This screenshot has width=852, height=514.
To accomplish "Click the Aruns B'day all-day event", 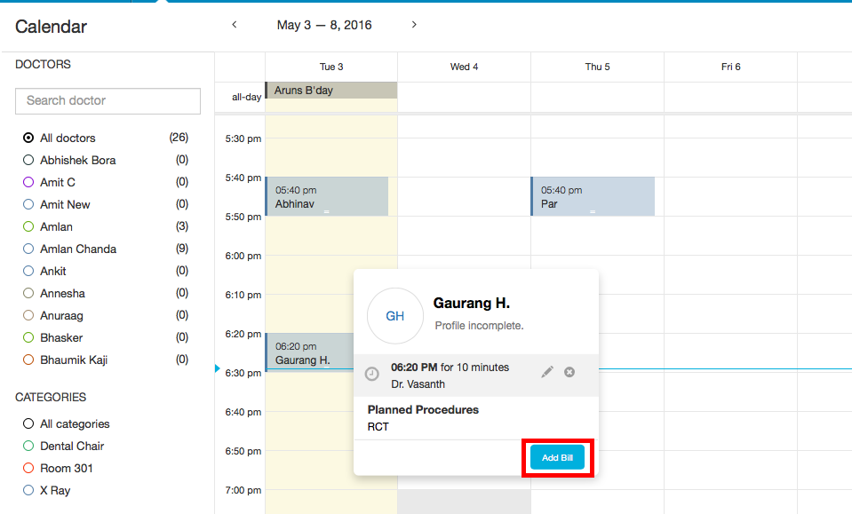I will (330, 90).
